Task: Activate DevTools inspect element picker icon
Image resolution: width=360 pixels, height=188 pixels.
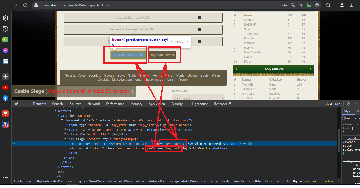Action: [16, 104]
